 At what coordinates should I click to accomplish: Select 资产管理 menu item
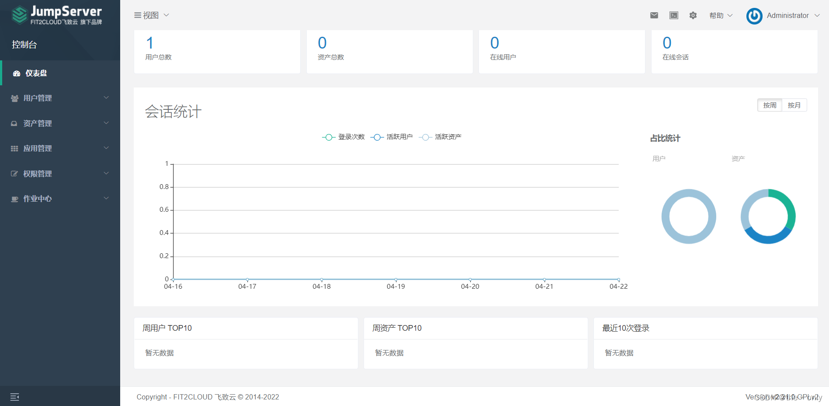pyautogui.click(x=60, y=123)
